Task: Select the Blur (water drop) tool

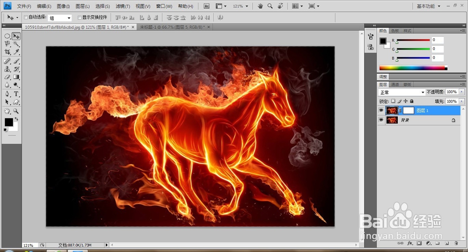Action: tap(7, 85)
